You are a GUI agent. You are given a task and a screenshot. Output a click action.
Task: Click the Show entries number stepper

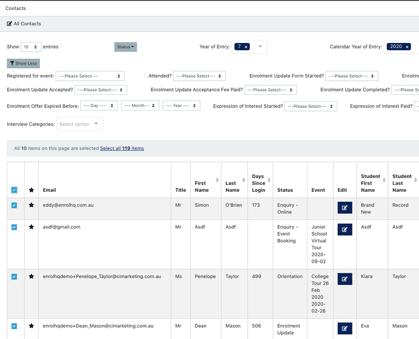click(31, 47)
